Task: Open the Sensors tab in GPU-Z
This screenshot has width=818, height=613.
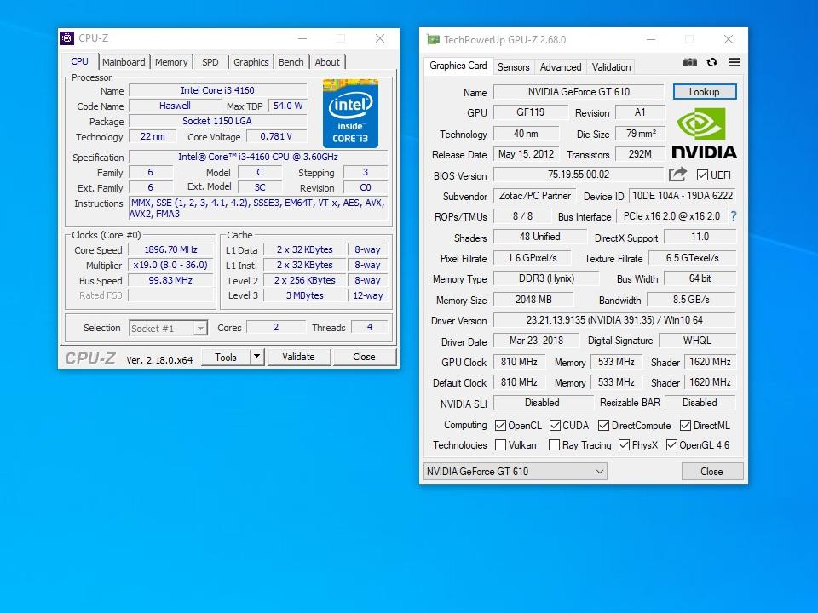Action: (513, 66)
